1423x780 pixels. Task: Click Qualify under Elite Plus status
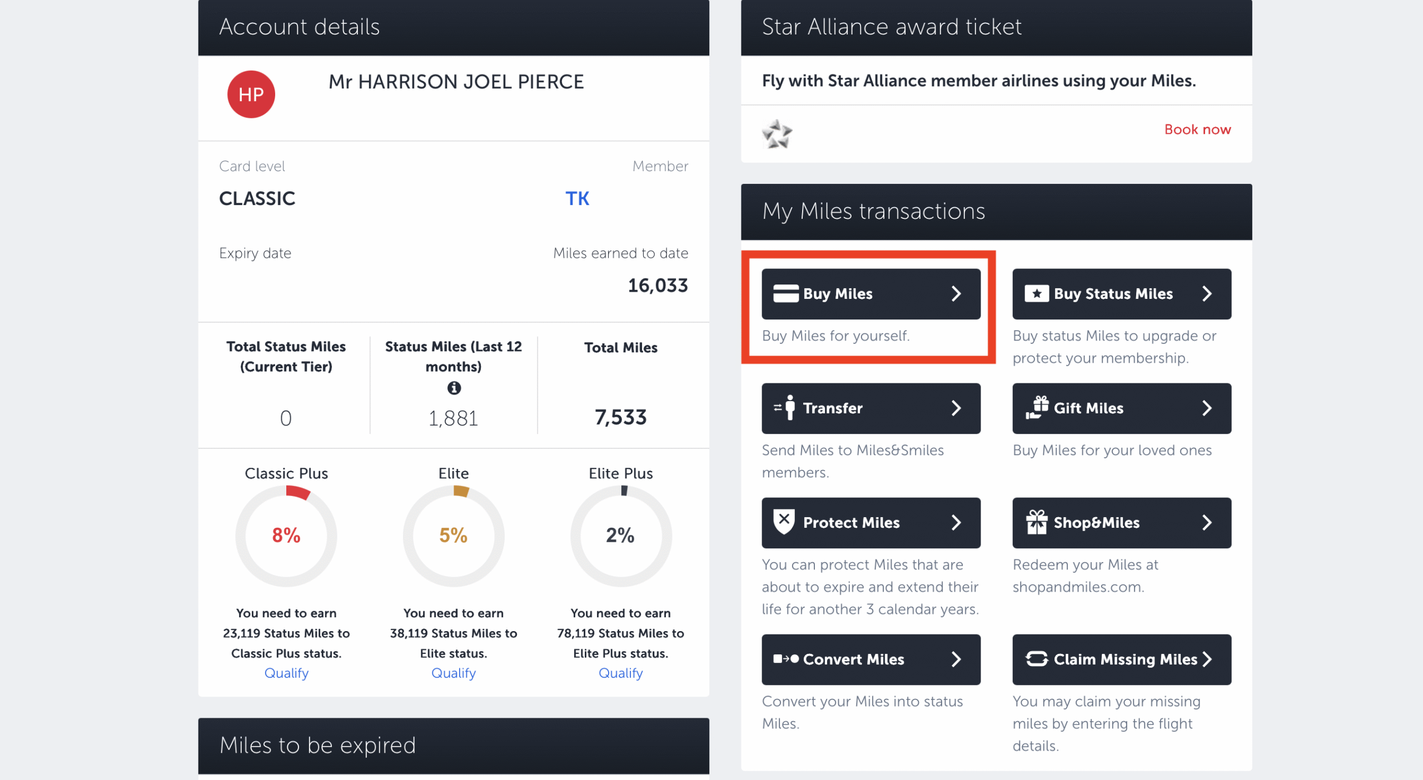620,673
